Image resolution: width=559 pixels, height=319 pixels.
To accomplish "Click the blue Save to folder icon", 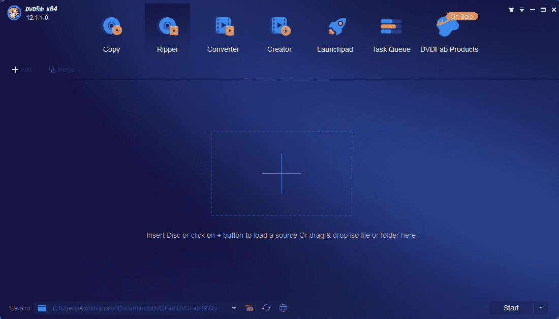I will (x=42, y=308).
